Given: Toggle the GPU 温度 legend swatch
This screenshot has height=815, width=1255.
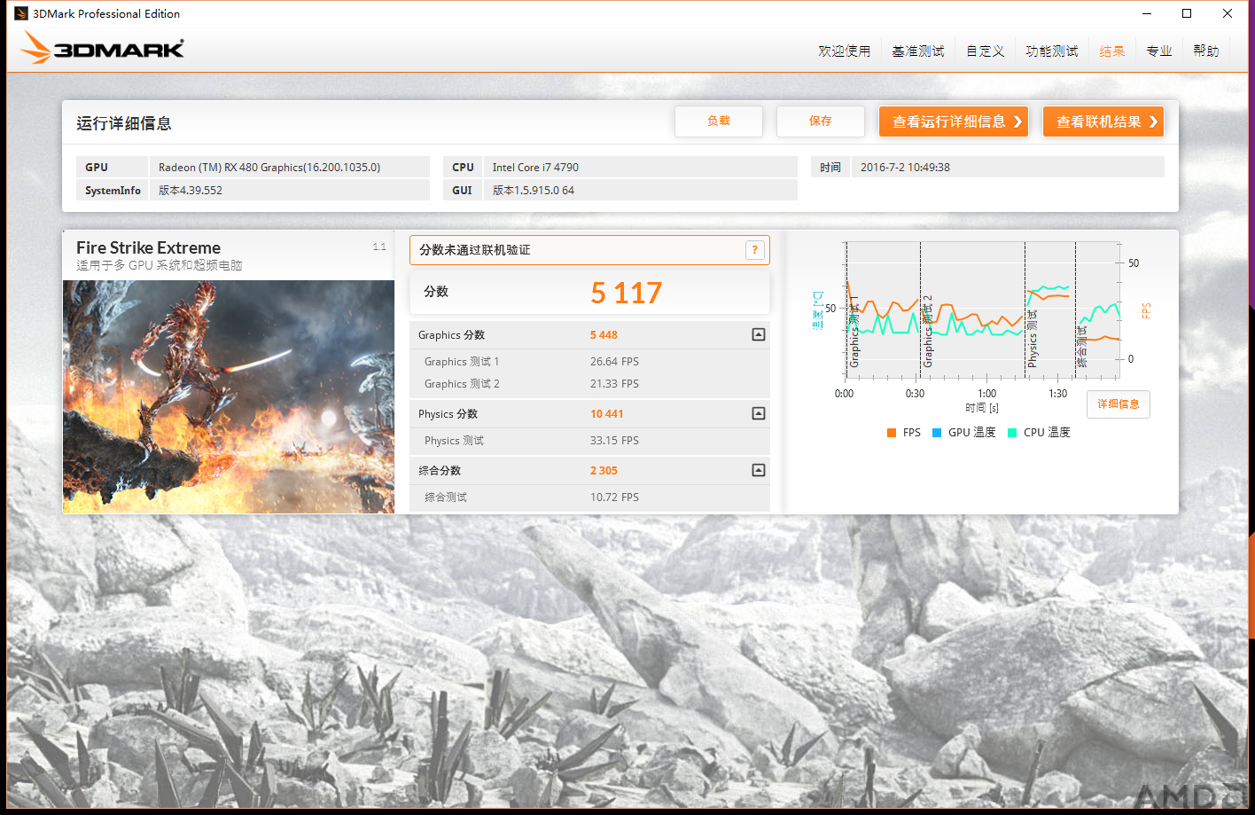Looking at the screenshot, I should coord(937,433).
